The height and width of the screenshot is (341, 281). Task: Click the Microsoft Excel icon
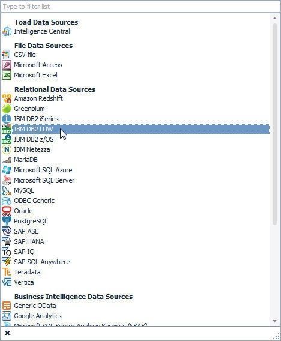[7, 75]
